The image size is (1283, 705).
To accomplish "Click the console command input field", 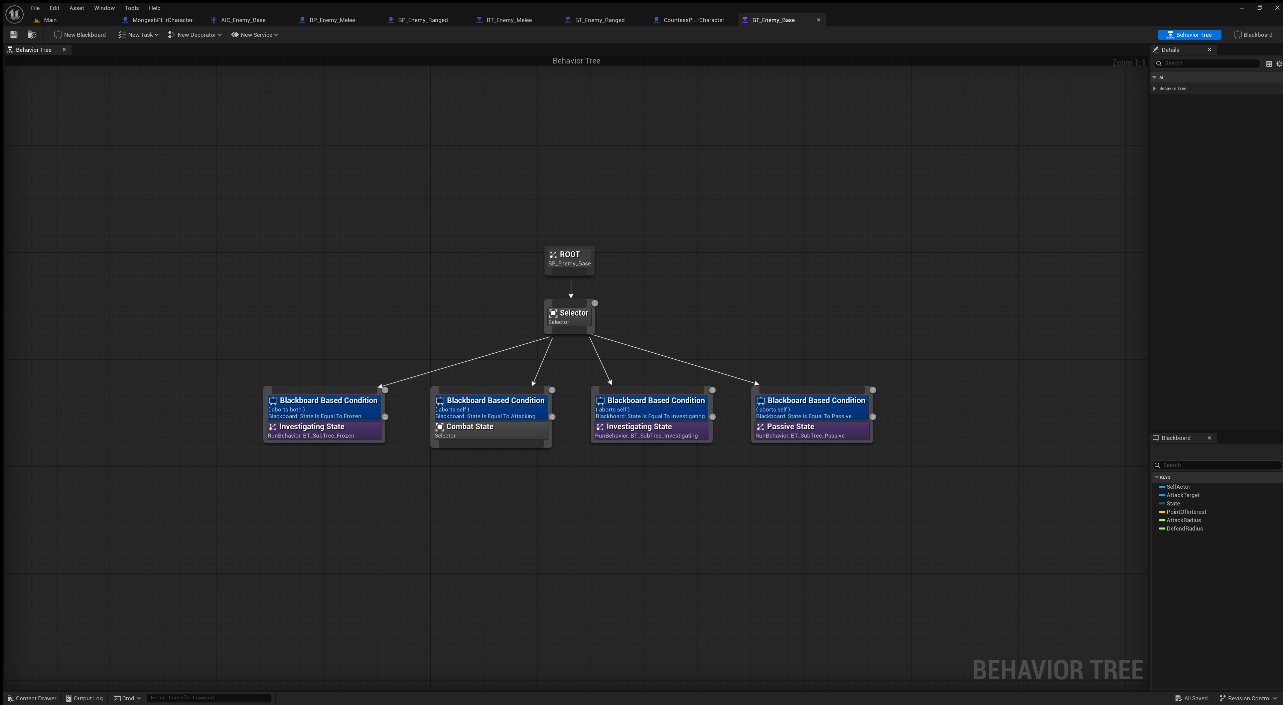I will (209, 698).
